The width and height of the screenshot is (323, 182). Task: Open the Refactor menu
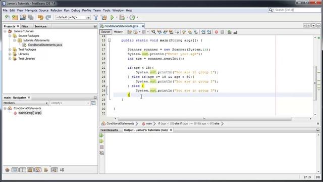(56, 10)
